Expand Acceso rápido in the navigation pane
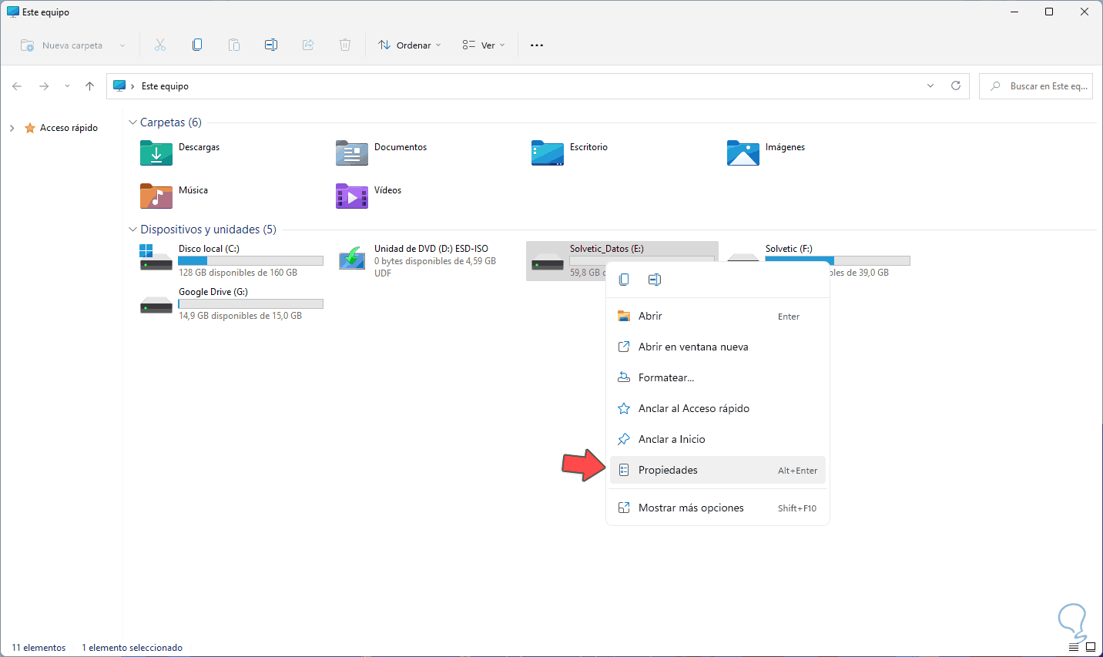Viewport: 1103px width, 657px height. coord(12,129)
